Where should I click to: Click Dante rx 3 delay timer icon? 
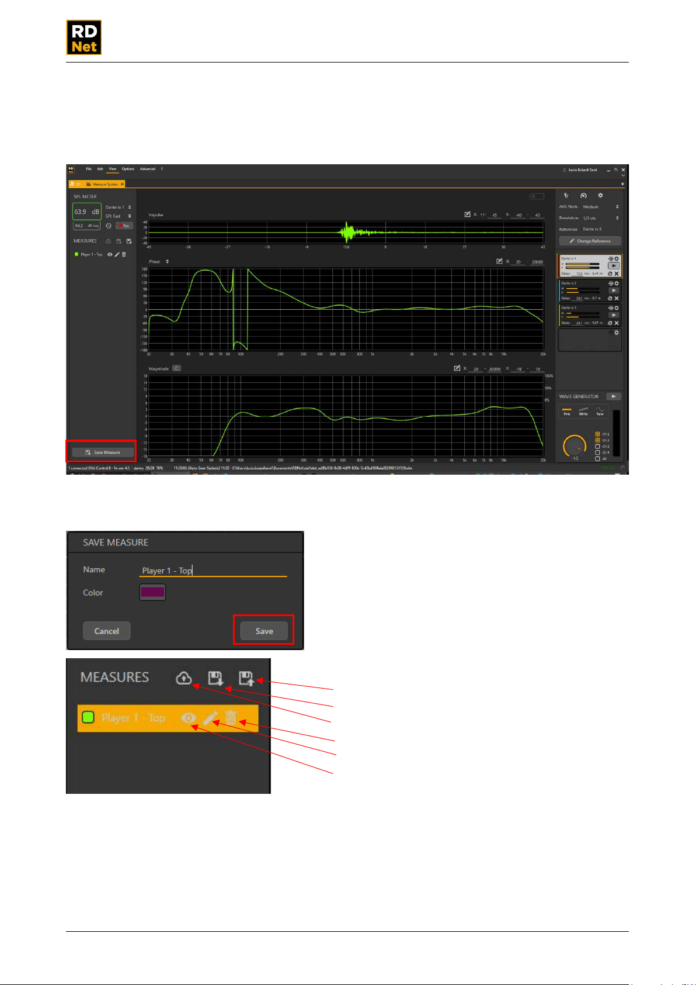pos(610,323)
